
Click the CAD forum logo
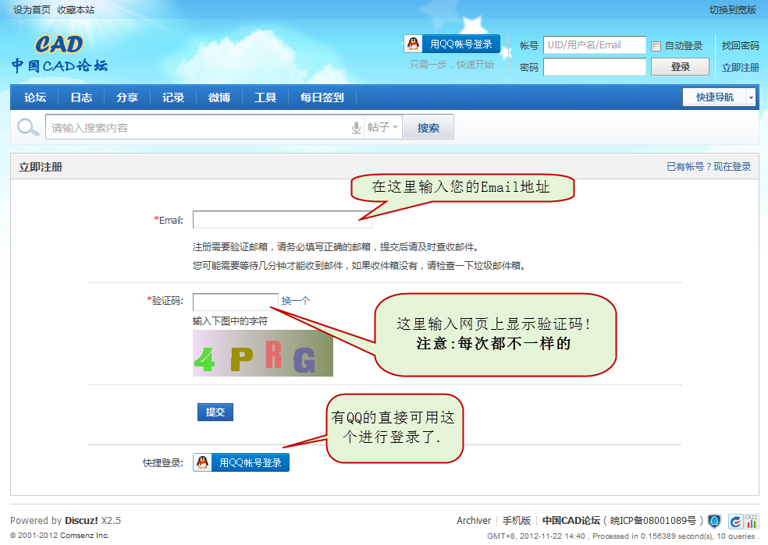click(59, 54)
